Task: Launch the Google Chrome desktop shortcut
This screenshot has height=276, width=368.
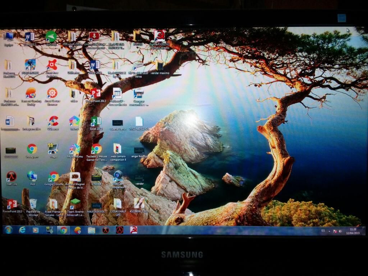Action: (54, 179)
